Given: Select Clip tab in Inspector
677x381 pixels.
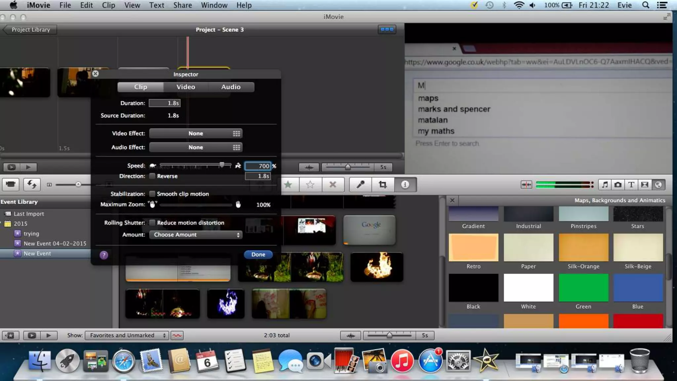Looking at the screenshot, I should 140,87.
